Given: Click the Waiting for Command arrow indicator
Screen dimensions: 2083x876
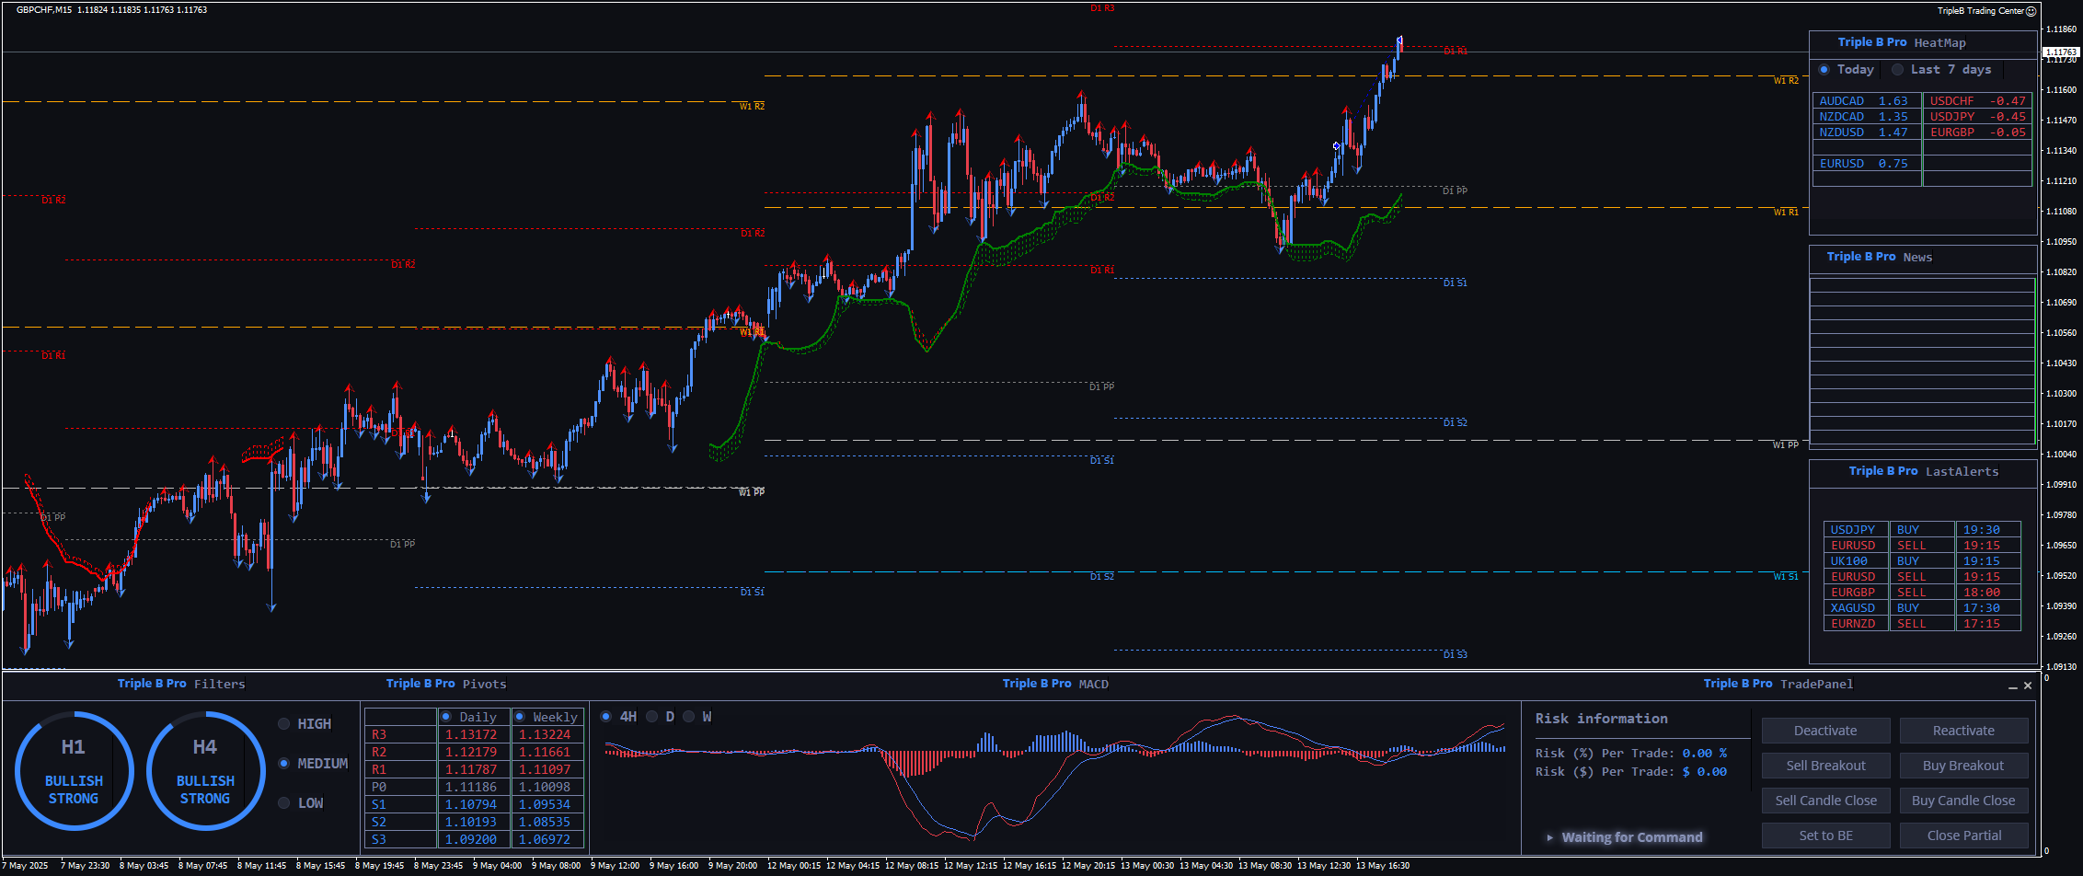Looking at the screenshot, I should [1550, 837].
